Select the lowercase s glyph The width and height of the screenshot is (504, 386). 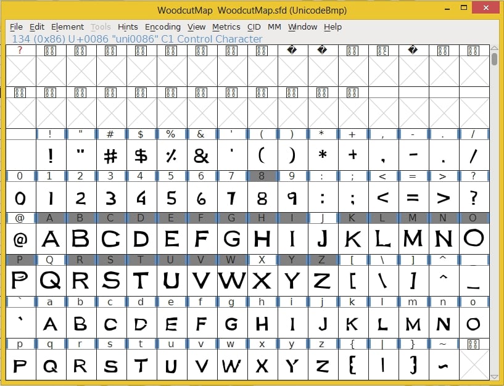click(112, 365)
